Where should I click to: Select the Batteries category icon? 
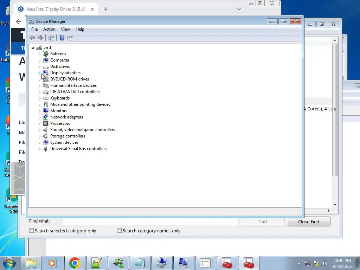(x=46, y=54)
